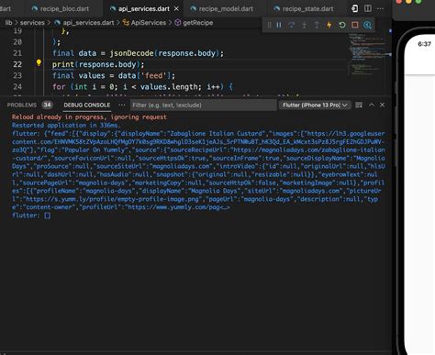Click the debug console filter field
435x355 pixels.
click(204, 105)
